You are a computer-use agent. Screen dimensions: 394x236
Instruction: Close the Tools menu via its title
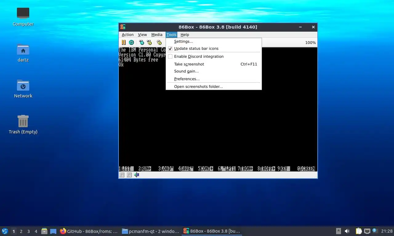(x=171, y=35)
